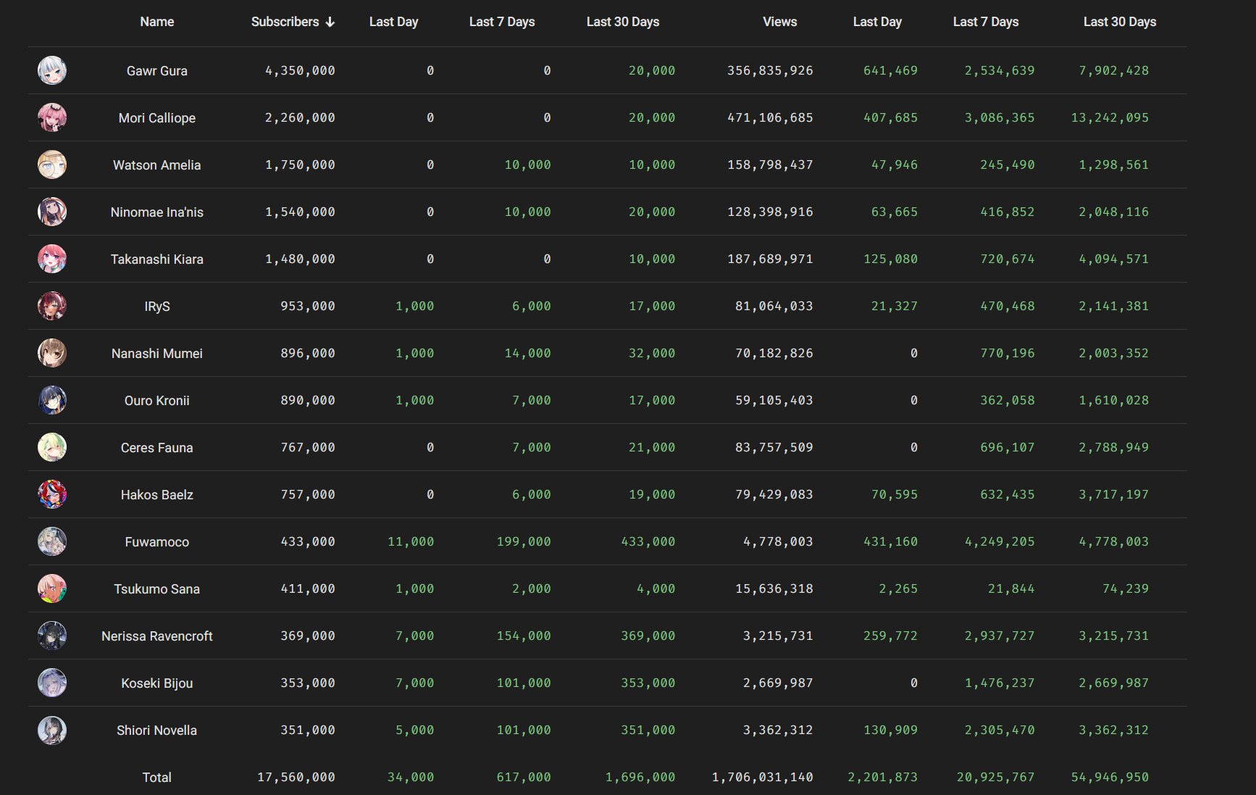This screenshot has width=1256, height=795.
Task: Click Gawr Gura's 4,350,000 subscriber count
Action: [300, 70]
